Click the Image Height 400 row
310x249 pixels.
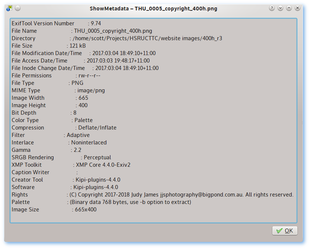tap(49, 105)
